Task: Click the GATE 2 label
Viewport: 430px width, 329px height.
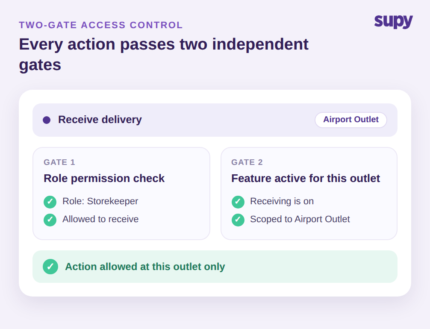Action: pos(247,162)
